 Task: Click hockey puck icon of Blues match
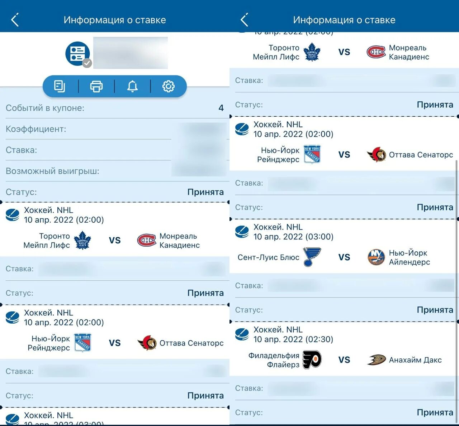coord(242,232)
